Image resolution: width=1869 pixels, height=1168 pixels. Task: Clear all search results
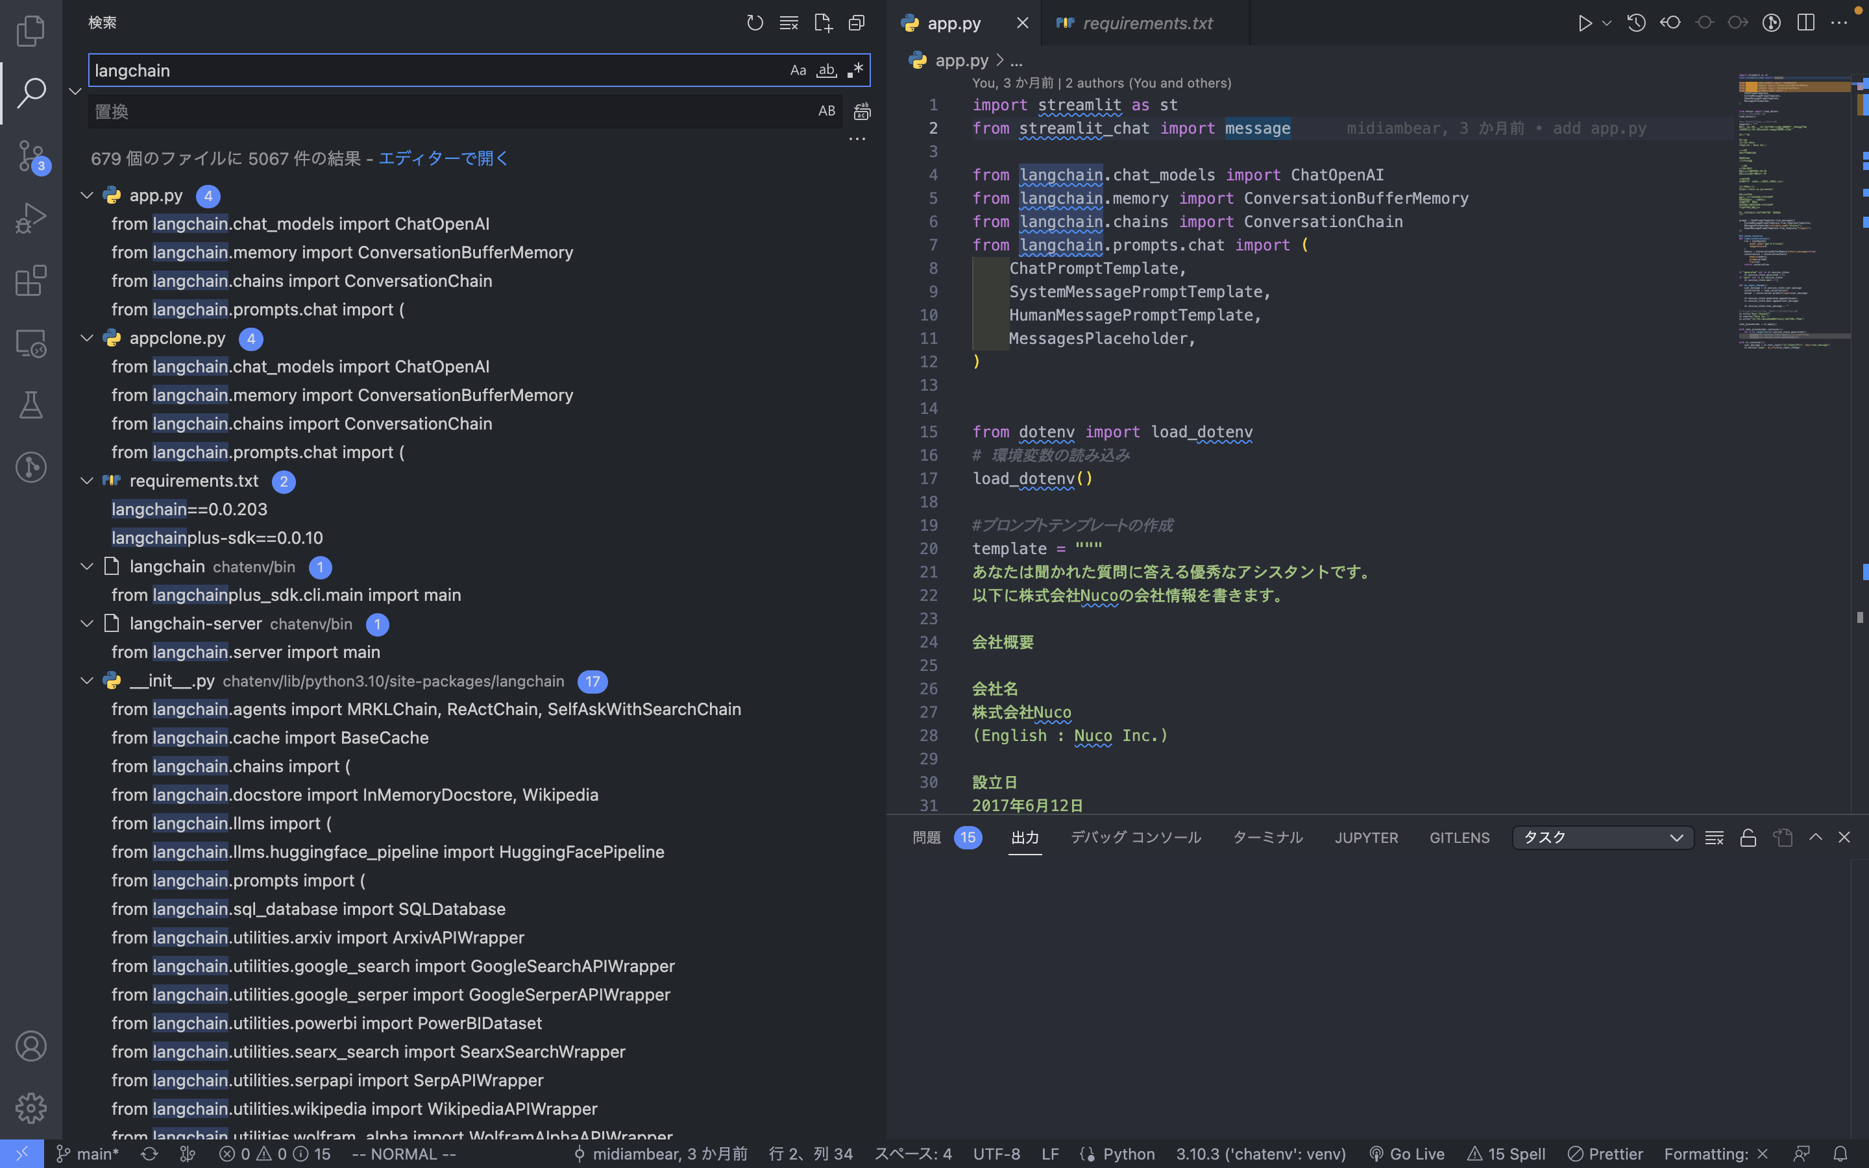[788, 23]
